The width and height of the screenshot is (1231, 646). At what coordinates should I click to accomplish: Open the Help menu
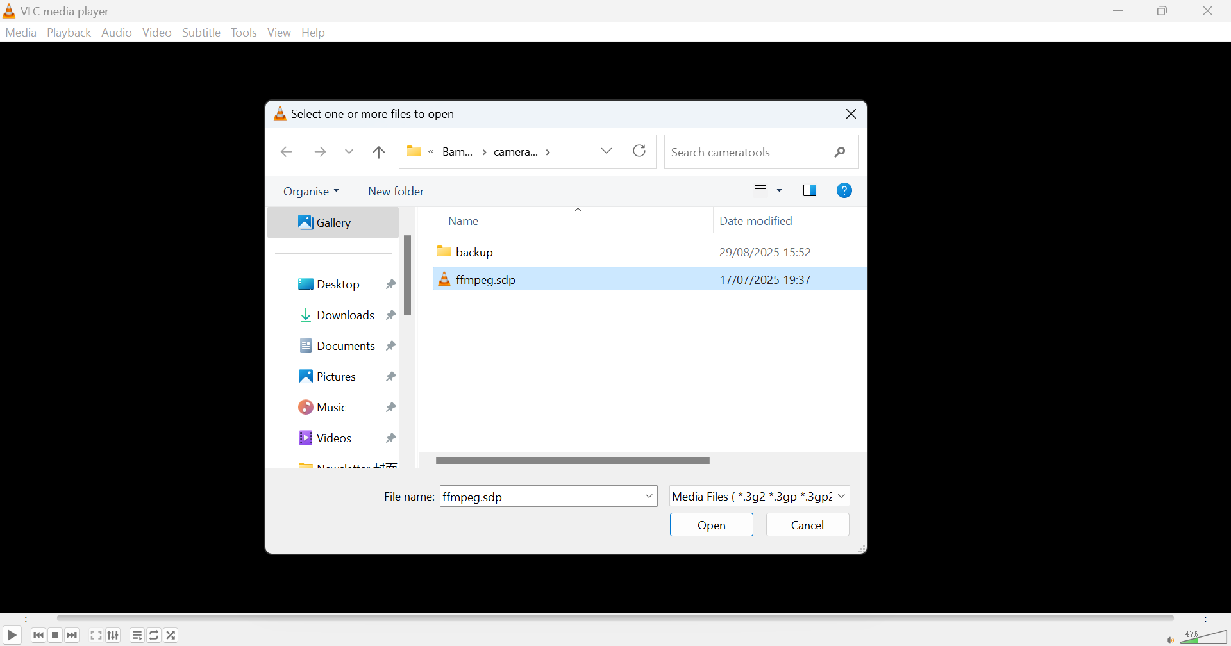point(313,32)
